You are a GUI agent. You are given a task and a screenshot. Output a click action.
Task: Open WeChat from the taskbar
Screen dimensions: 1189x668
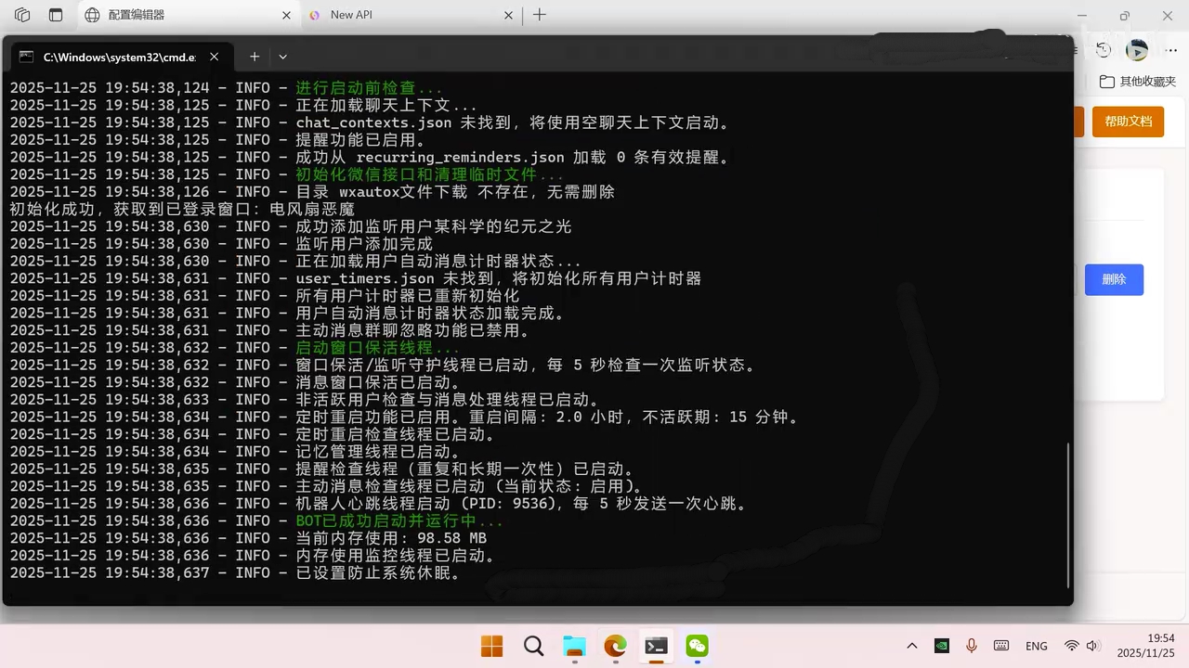(697, 646)
